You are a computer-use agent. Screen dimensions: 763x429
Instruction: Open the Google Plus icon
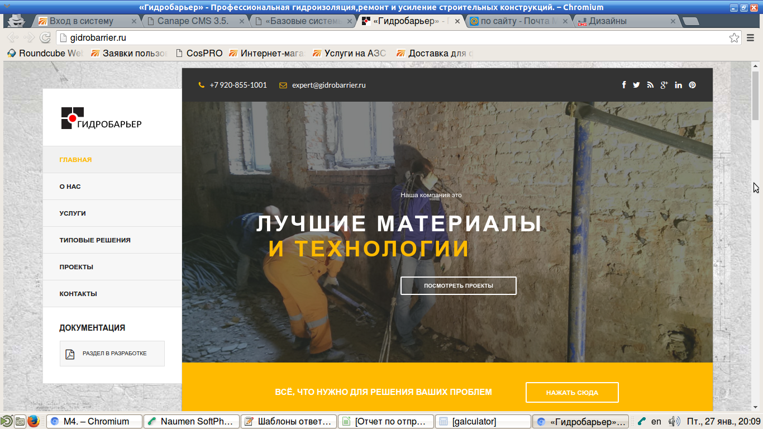point(664,85)
